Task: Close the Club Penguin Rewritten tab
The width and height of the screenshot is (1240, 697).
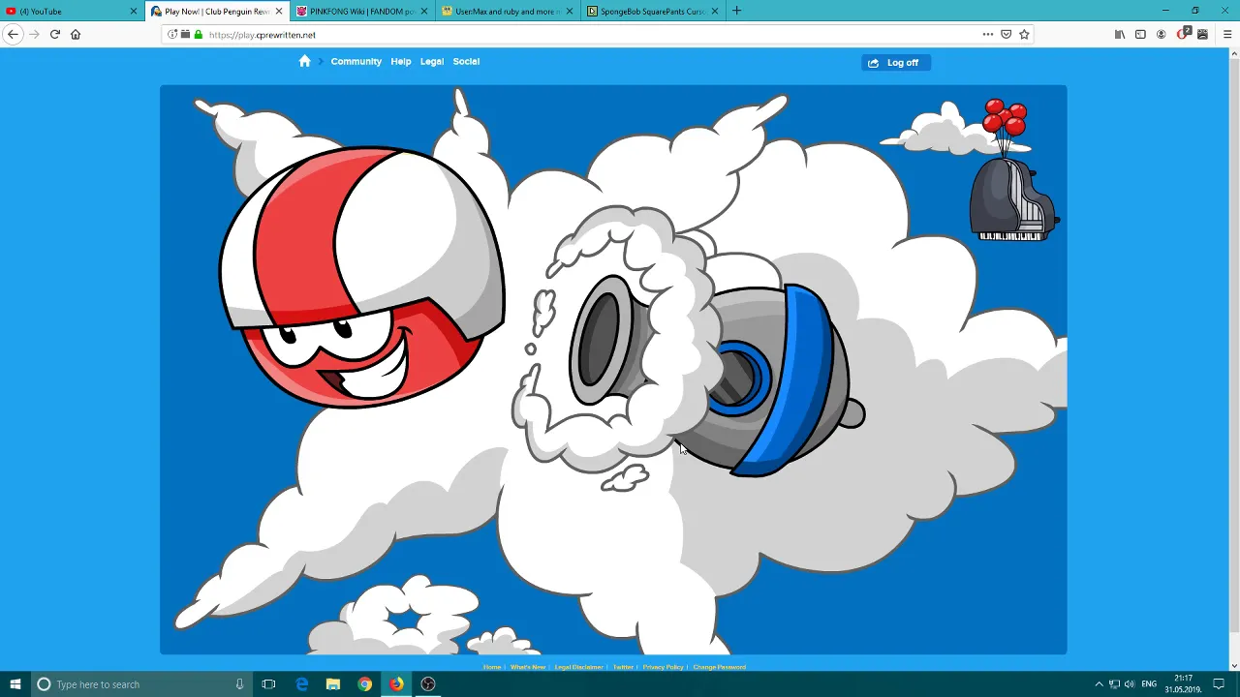Action: click(x=279, y=11)
